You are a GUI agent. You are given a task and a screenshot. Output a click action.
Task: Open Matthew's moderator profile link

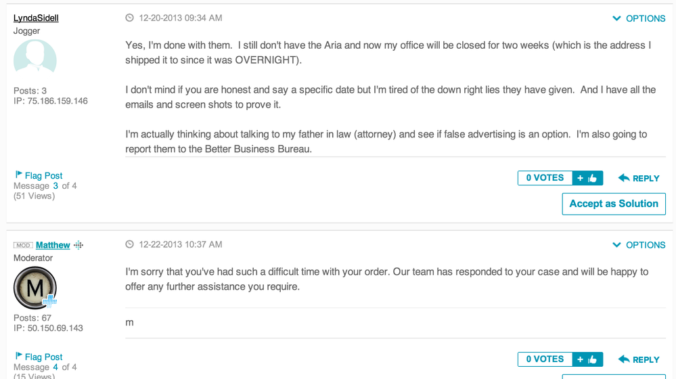(x=53, y=245)
